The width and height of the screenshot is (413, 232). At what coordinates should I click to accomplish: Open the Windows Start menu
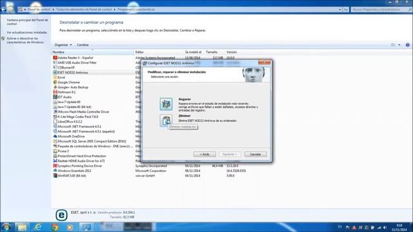pos(6,227)
